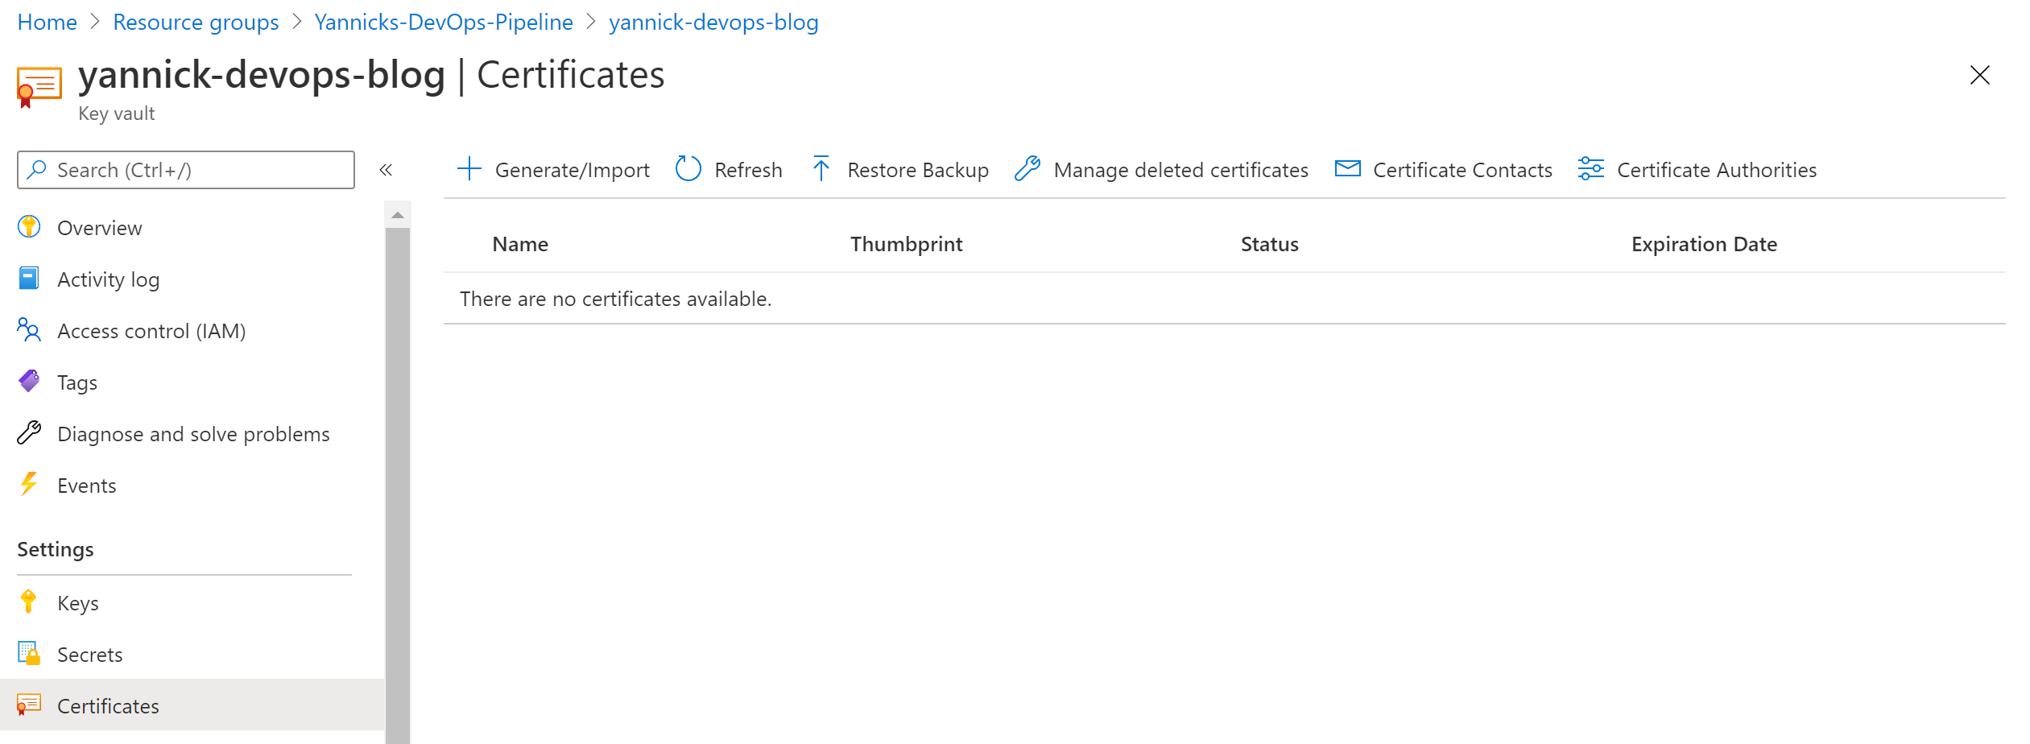This screenshot has width=2030, height=744.
Task: Click the Activity log book icon
Action: pos(29,279)
